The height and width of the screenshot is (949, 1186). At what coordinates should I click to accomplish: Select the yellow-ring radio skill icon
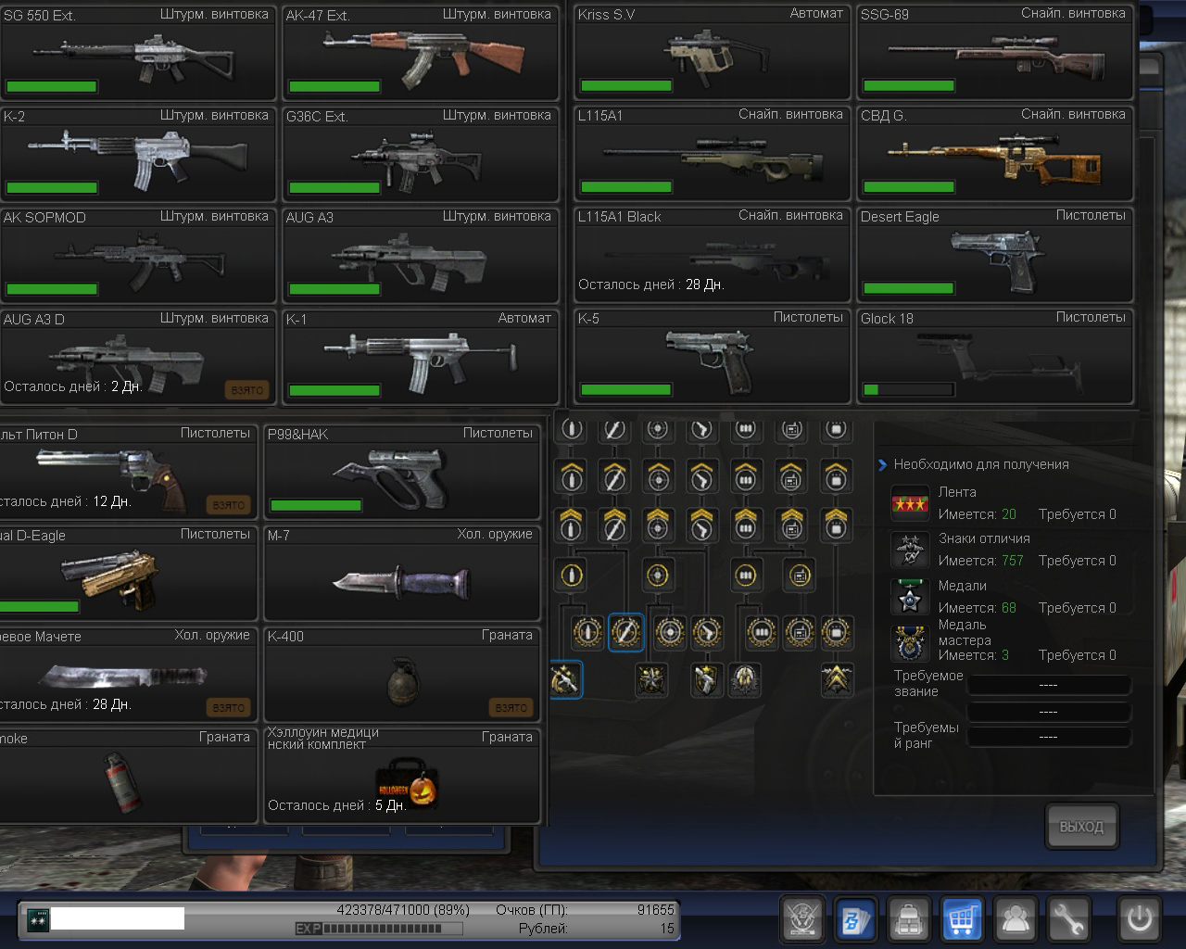[799, 576]
